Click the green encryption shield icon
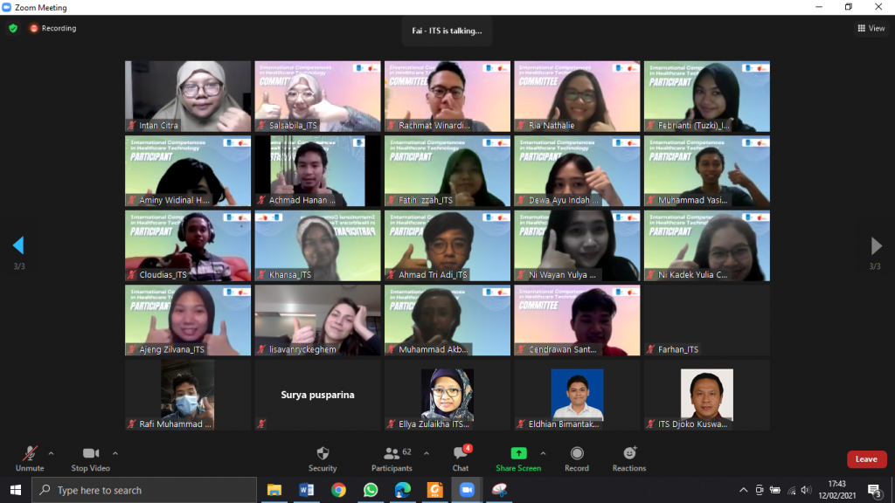This screenshot has height=503, width=895. pyautogui.click(x=13, y=28)
